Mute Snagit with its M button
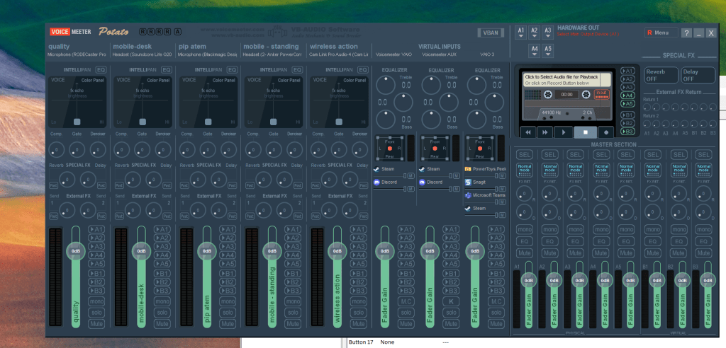The width and height of the screenshot is (726, 348). tap(503, 189)
